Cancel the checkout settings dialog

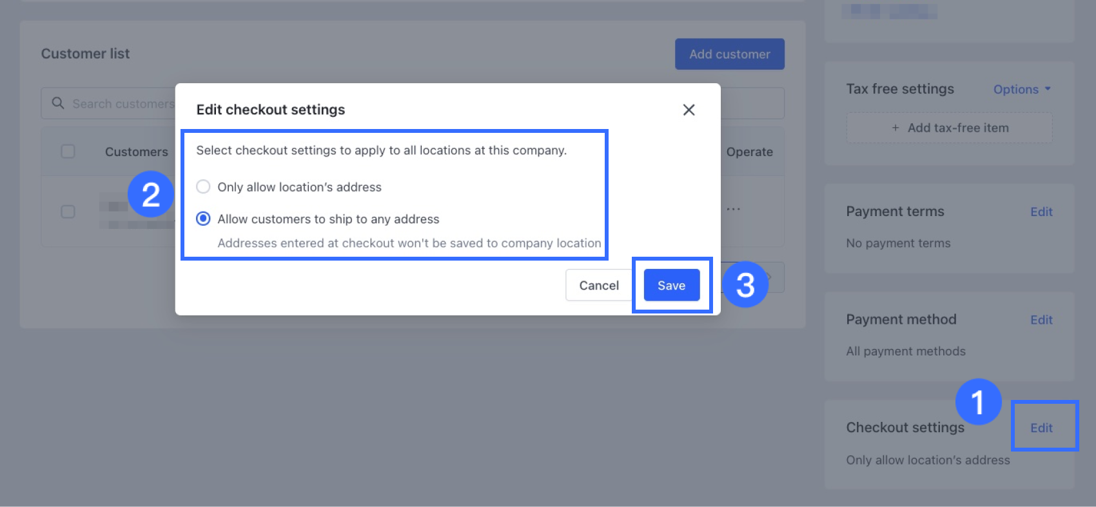pyautogui.click(x=598, y=286)
